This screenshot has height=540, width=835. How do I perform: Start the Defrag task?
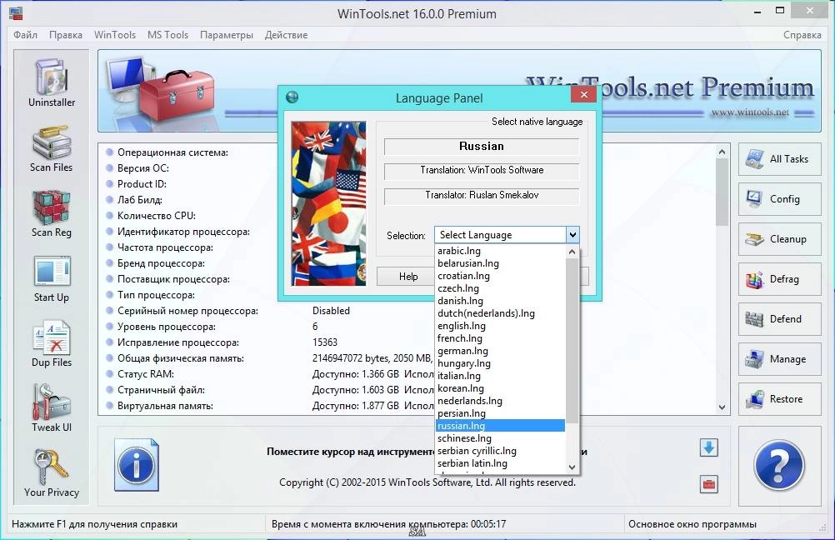pos(780,278)
